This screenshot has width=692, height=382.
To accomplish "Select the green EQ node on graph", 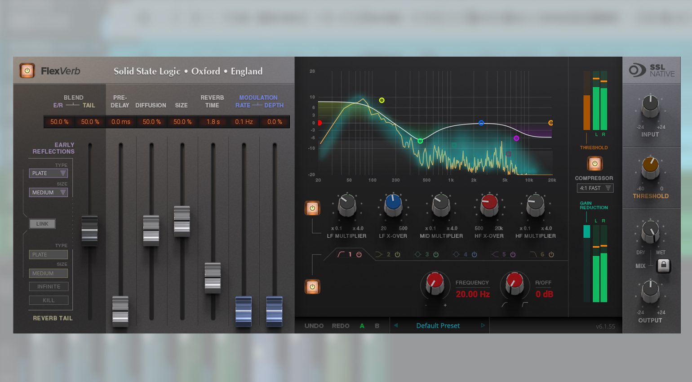I will 420,141.
